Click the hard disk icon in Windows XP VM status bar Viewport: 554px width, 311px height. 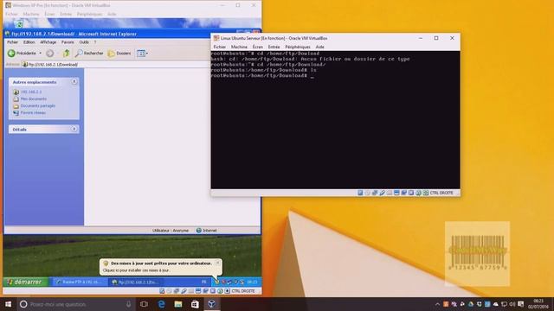coord(162,291)
